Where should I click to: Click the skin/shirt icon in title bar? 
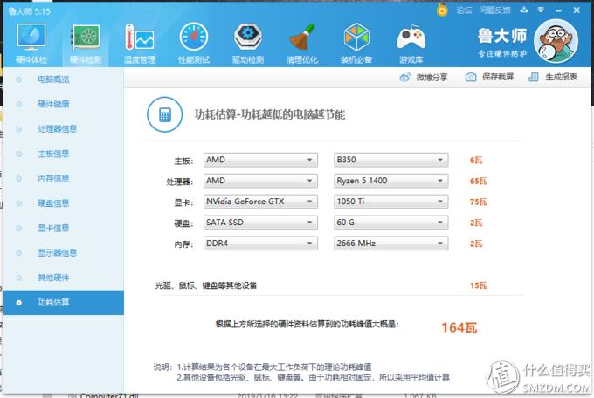click(524, 10)
